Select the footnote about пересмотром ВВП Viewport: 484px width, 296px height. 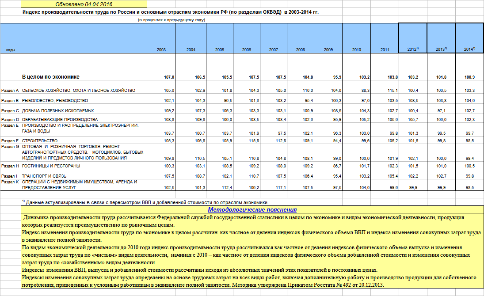[145, 202]
